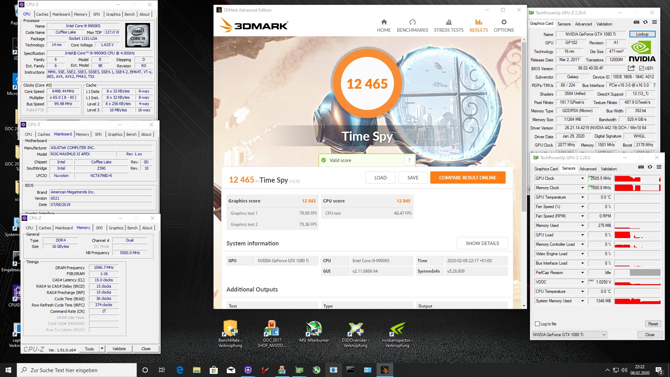Click the Windows Start button
The image size is (670, 377).
[8, 370]
